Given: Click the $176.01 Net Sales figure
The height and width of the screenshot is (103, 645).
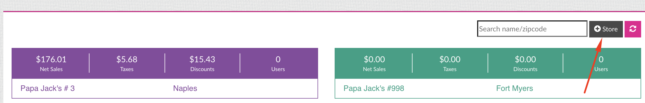Looking at the screenshot, I should coord(51,59).
